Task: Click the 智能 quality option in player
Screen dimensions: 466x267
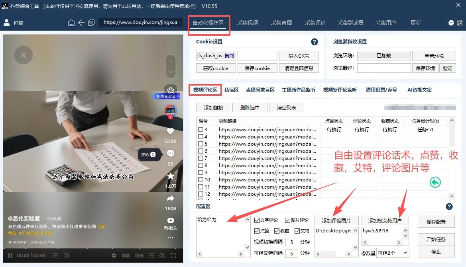Action: click(x=126, y=255)
